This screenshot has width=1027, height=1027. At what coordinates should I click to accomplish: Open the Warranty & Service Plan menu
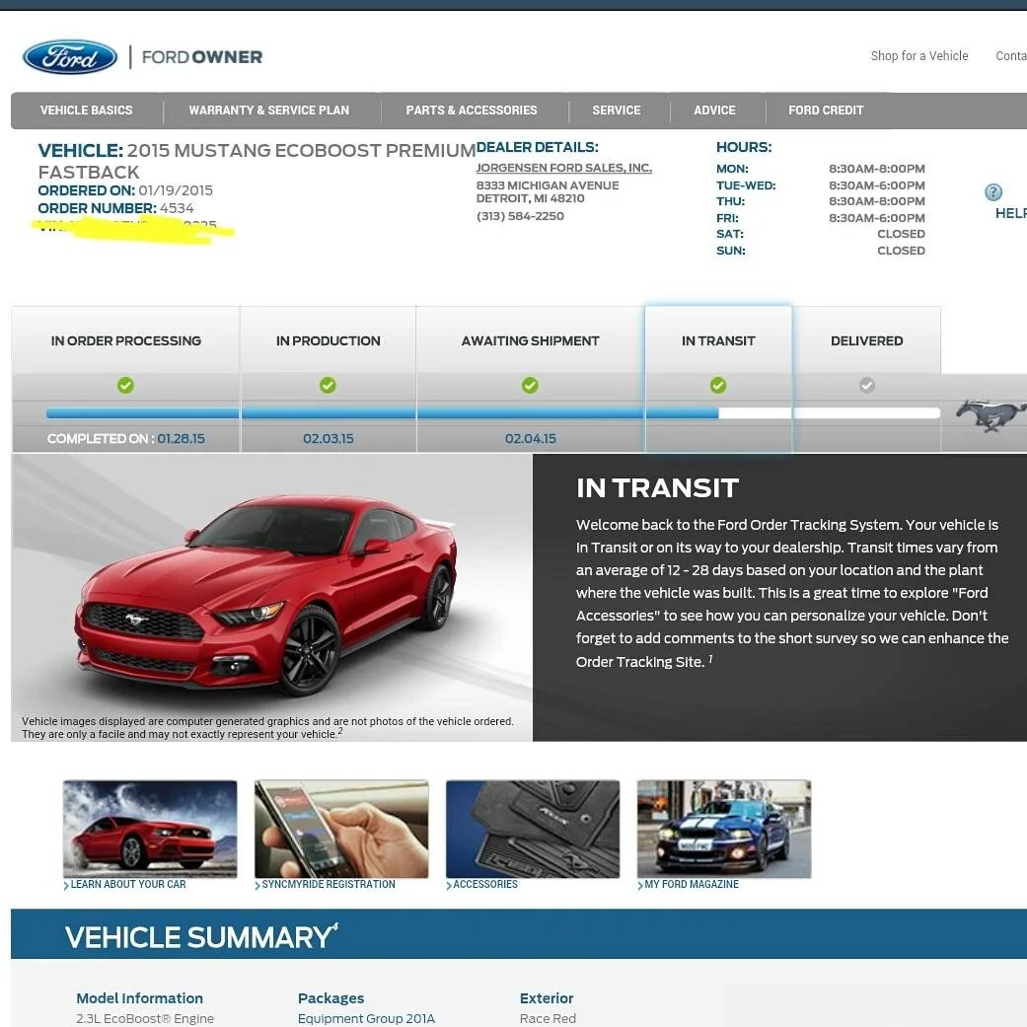(x=269, y=110)
